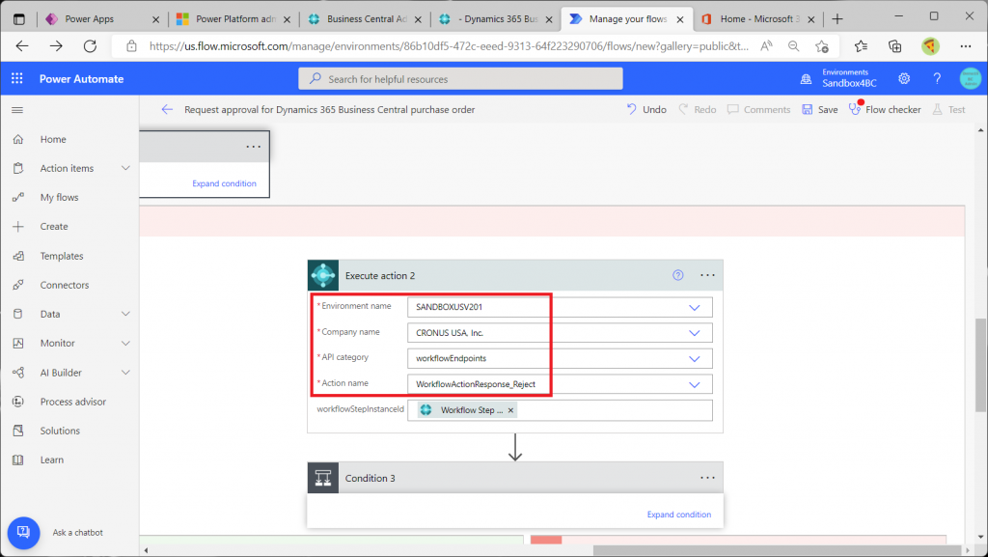Go back using the flow title arrow

point(167,110)
